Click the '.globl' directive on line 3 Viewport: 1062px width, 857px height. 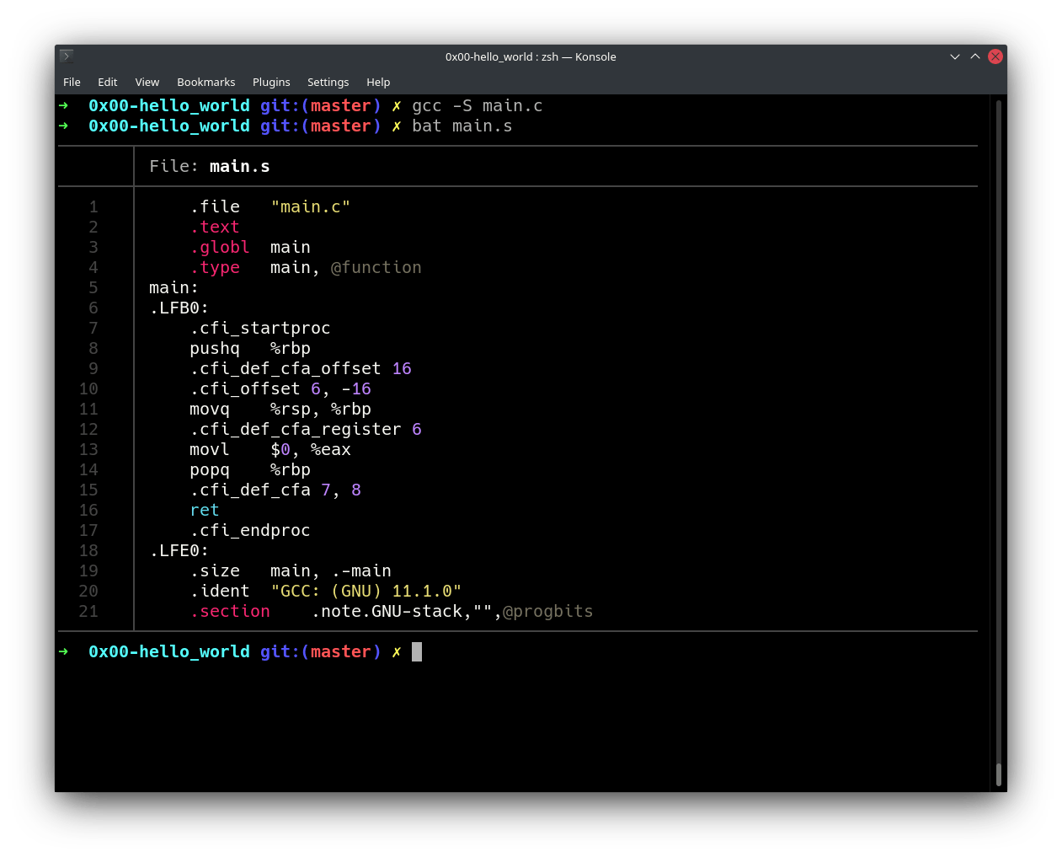[220, 247]
